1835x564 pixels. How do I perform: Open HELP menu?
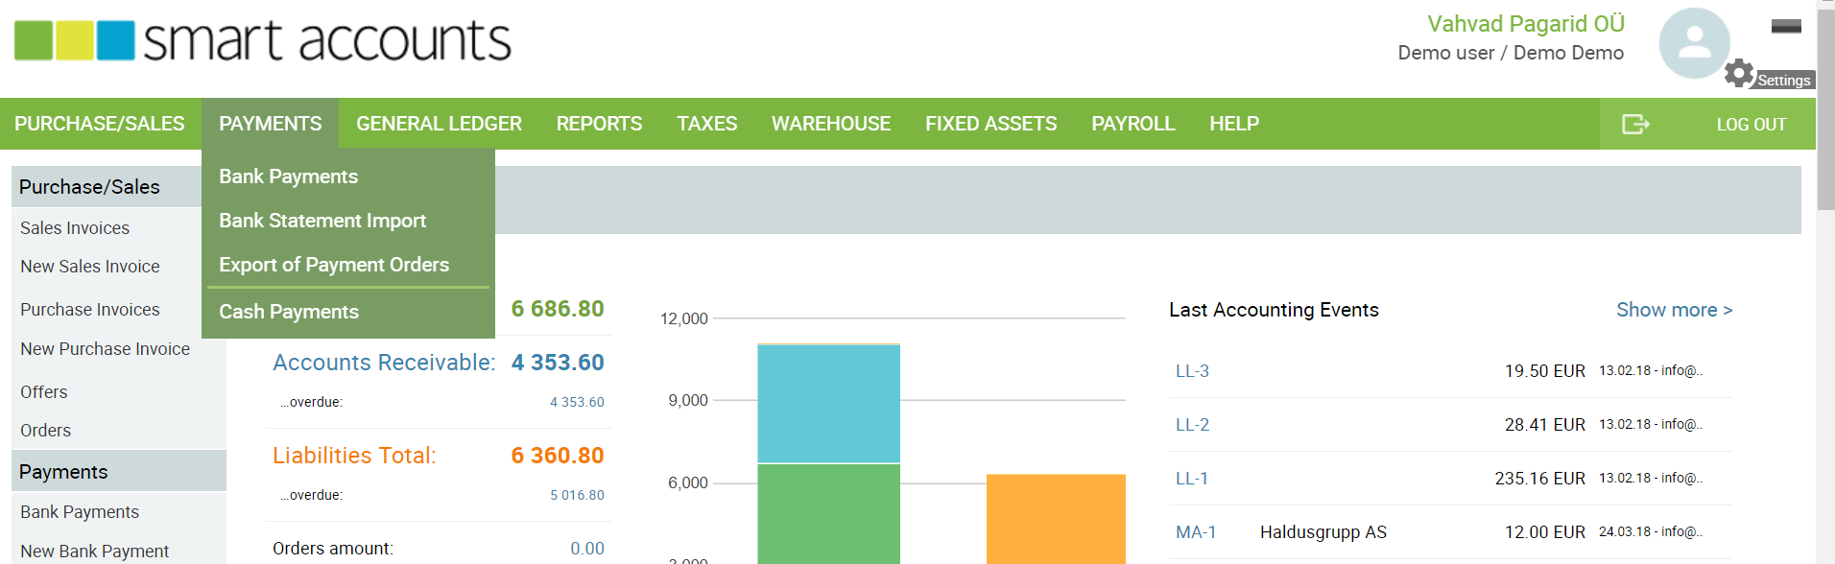point(1233,124)
